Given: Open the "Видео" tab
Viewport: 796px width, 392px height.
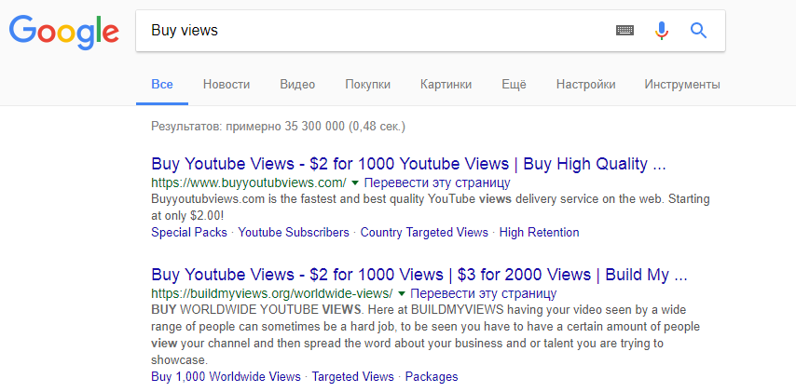Looking at the screenshot, I should click(x=297, y=84).
